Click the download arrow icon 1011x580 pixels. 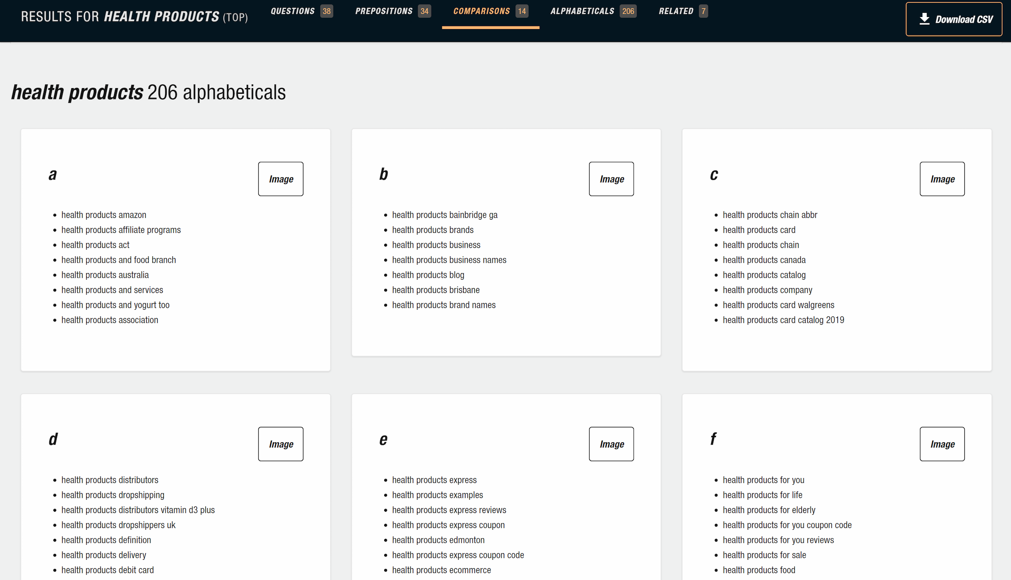(924, 19)
